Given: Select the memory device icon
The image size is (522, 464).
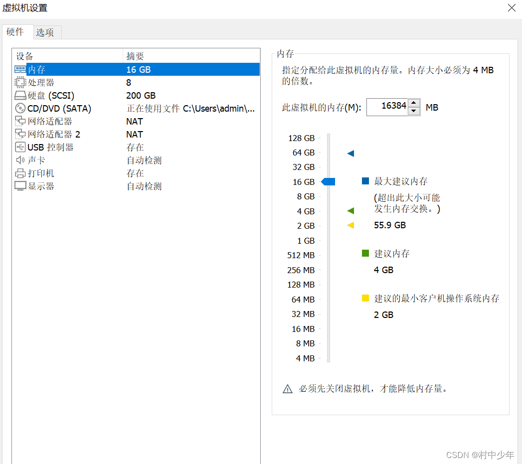Looking at the screenshot, I should (20, 69).
